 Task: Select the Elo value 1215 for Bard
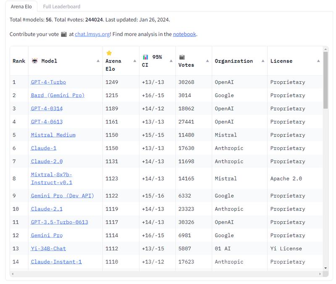click(112, 95)
